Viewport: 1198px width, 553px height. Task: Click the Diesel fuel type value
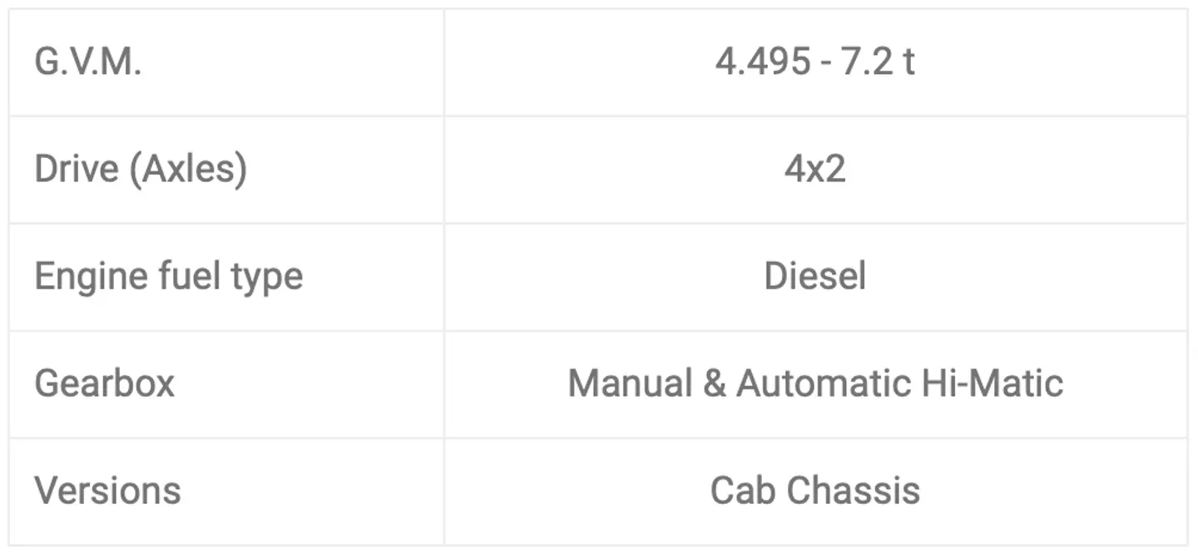point(815,277)
